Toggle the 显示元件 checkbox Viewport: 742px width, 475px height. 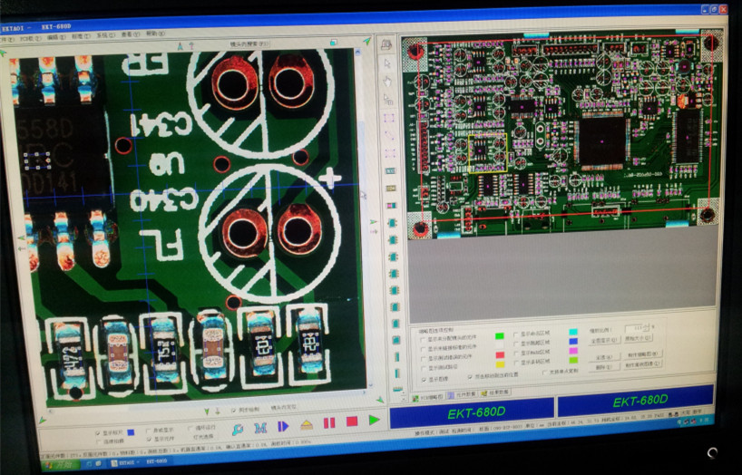tap(150, 439)
